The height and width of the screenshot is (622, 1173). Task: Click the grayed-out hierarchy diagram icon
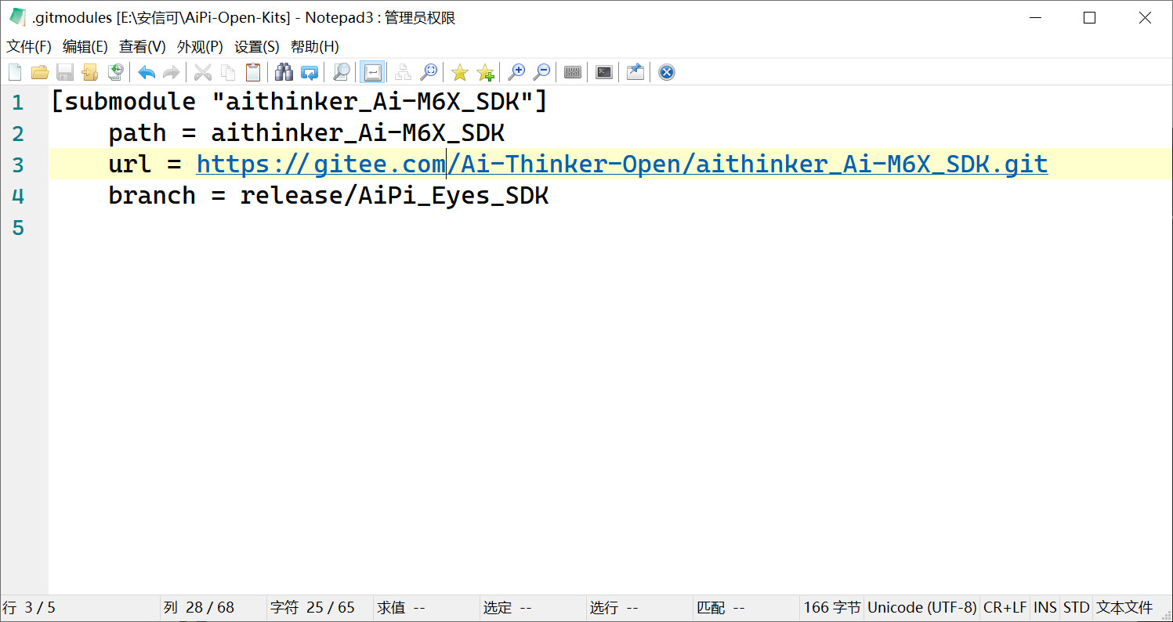pyautogui.click(x=404, y=73)
